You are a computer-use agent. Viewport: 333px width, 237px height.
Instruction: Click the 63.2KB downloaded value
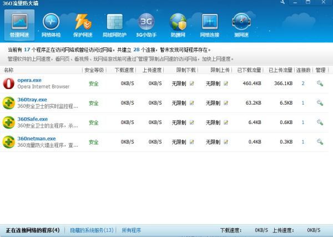pos(254,103)
